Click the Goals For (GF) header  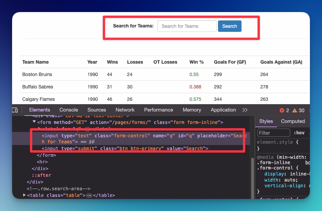click(230, 62)
